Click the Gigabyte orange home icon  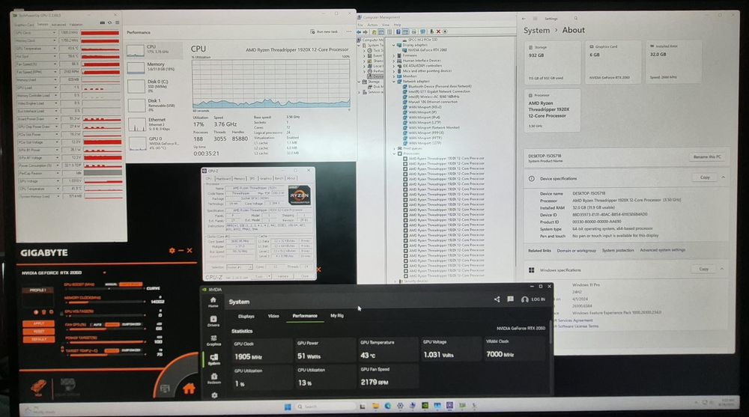point(189,389)
